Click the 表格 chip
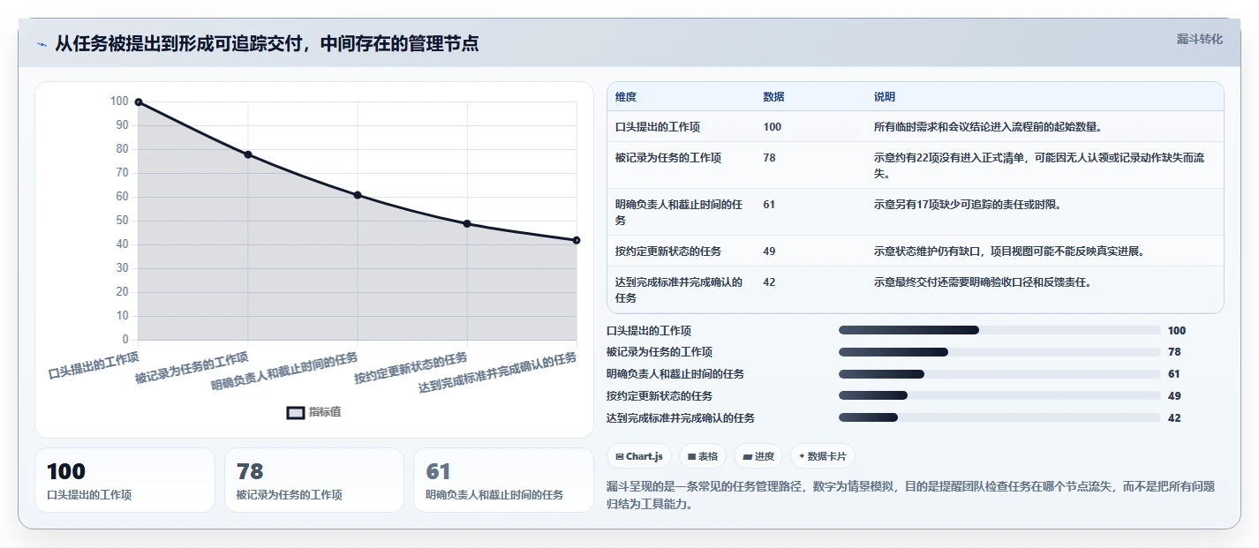Viewport: 1259px width, 548px height. click(703, 456)
